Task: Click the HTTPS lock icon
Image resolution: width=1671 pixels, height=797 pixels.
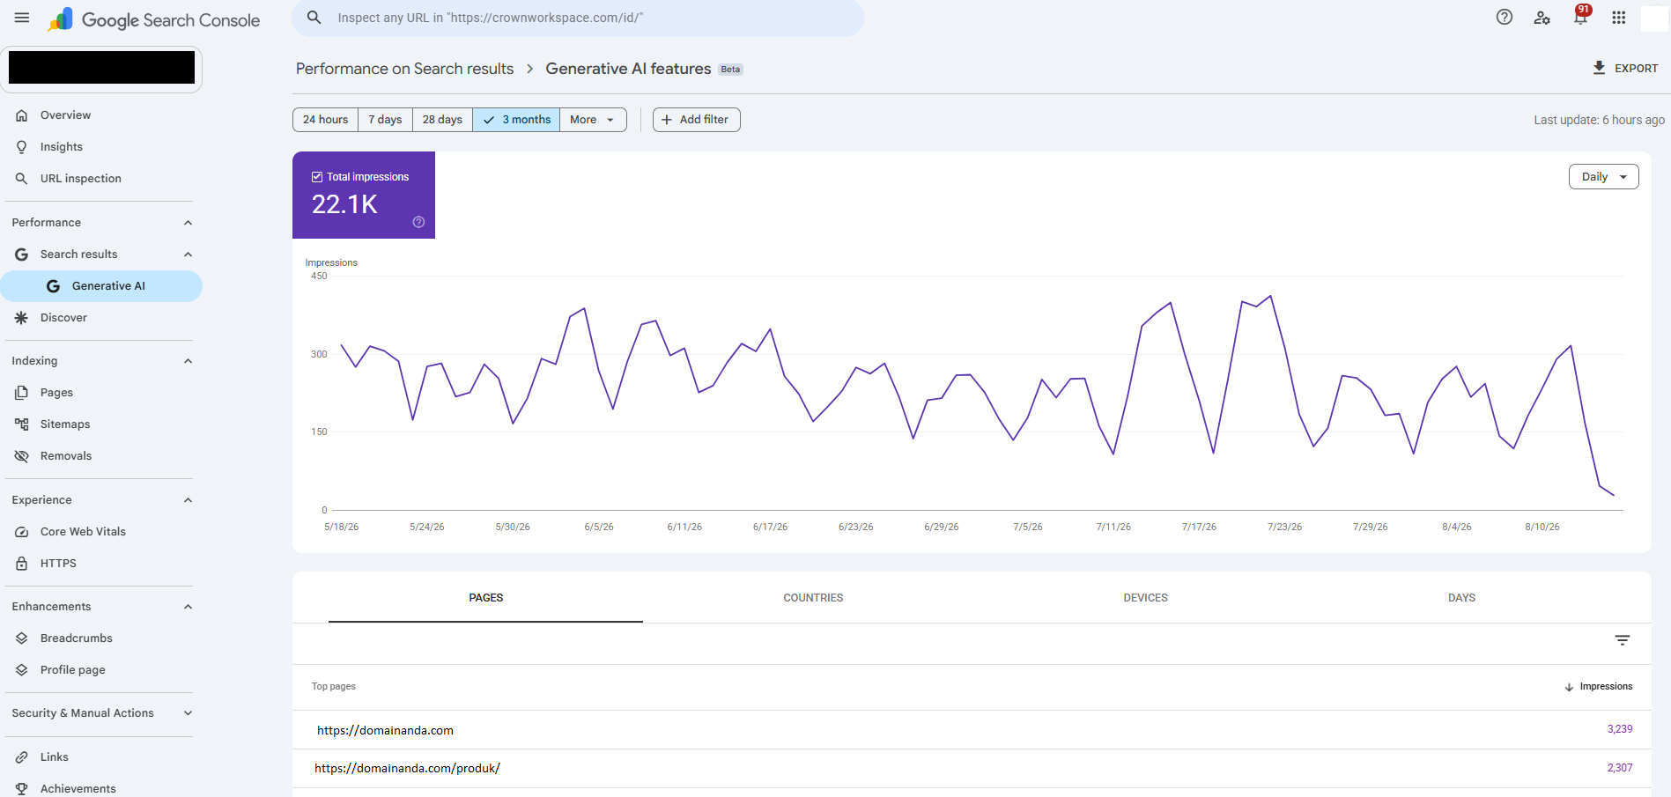Action: [x=22, y=564]
